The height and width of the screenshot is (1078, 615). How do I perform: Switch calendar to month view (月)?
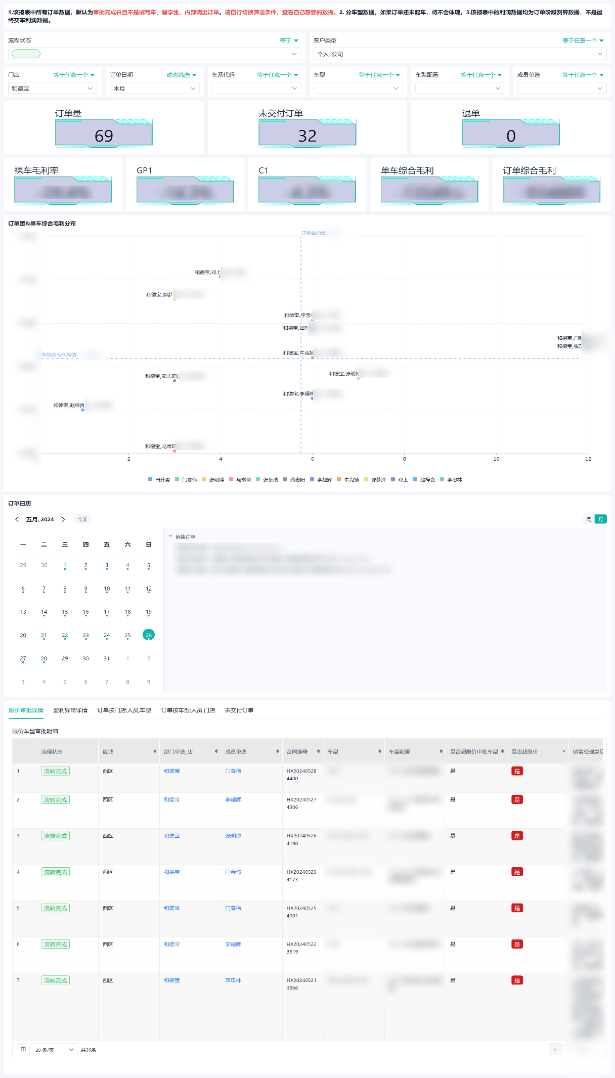tap(600, 519)
